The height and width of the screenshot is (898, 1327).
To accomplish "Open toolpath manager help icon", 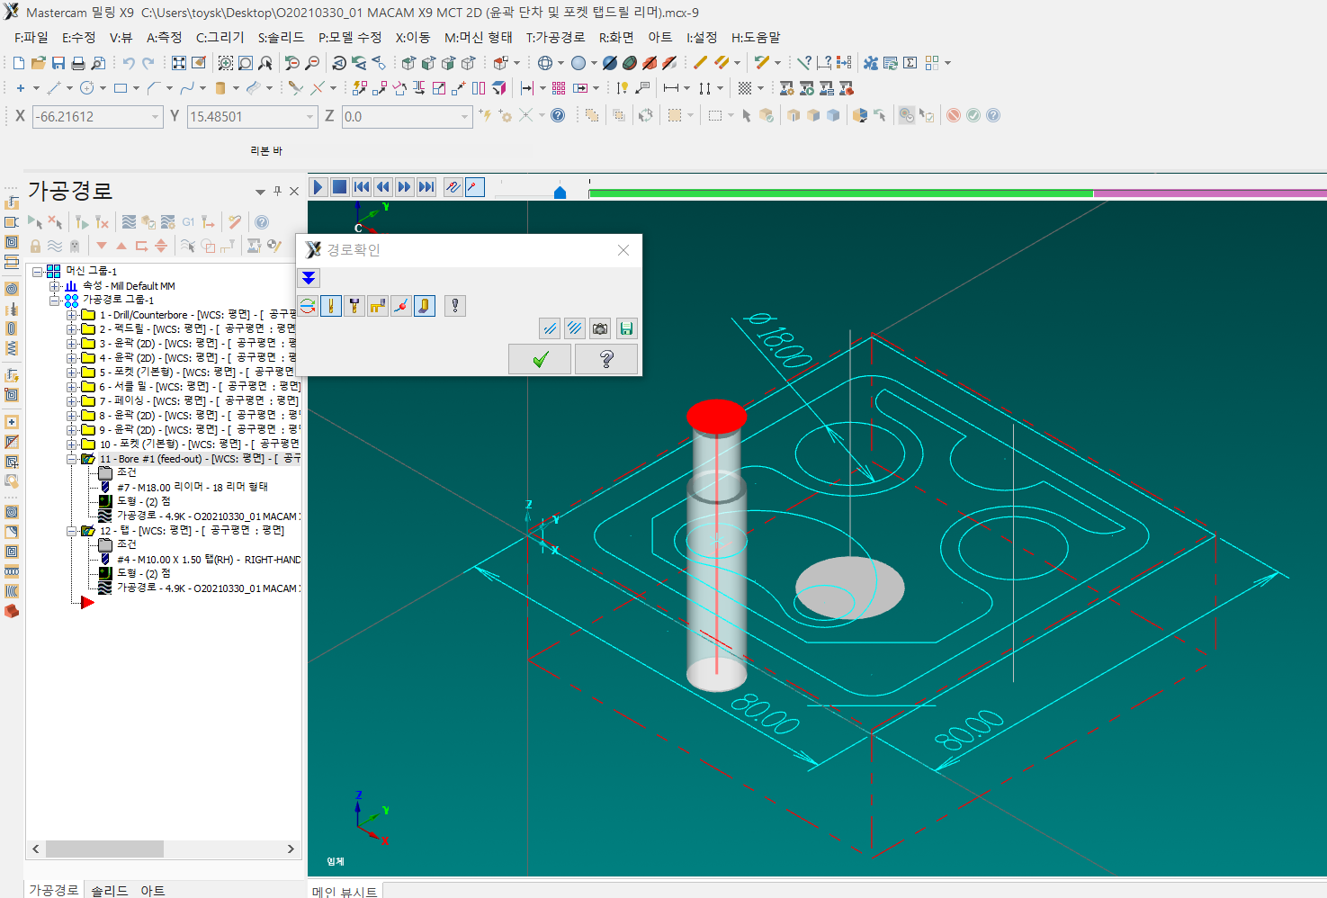I will [x=262, y=222].
